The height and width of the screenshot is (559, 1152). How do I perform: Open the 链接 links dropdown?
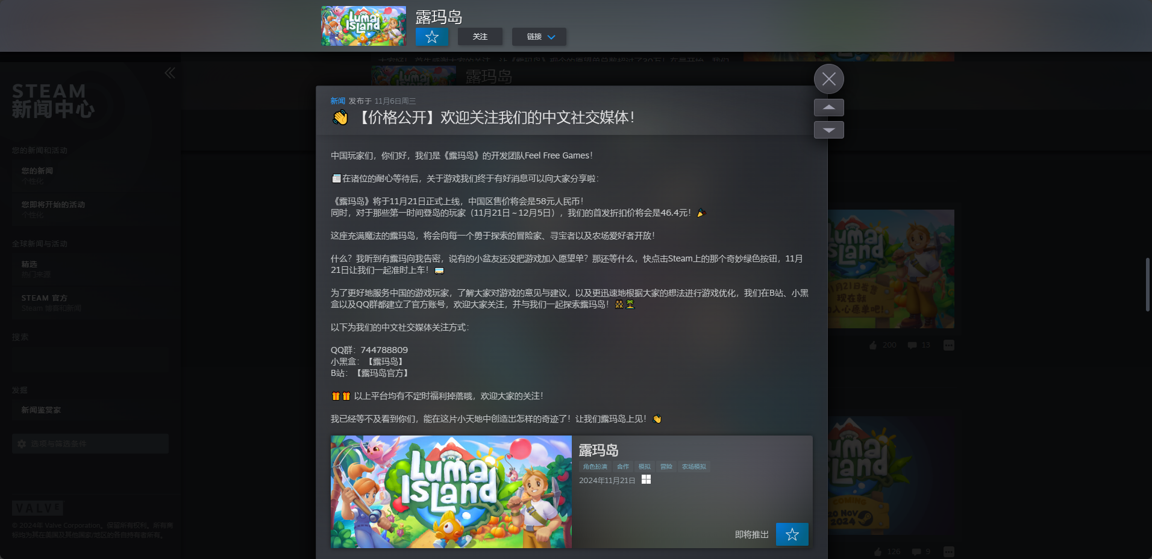pos(539,37)
